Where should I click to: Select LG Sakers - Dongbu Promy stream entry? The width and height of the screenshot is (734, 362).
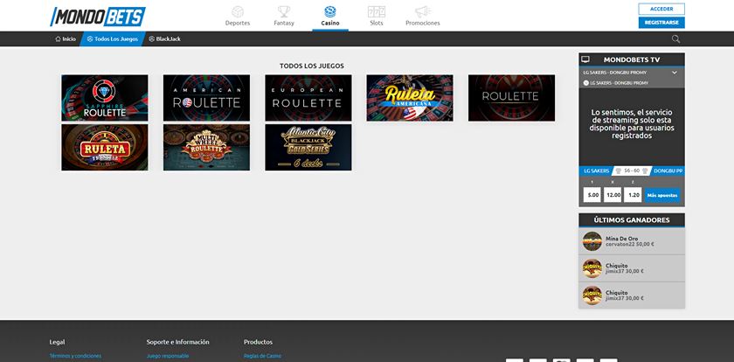(x=615, y=83)
